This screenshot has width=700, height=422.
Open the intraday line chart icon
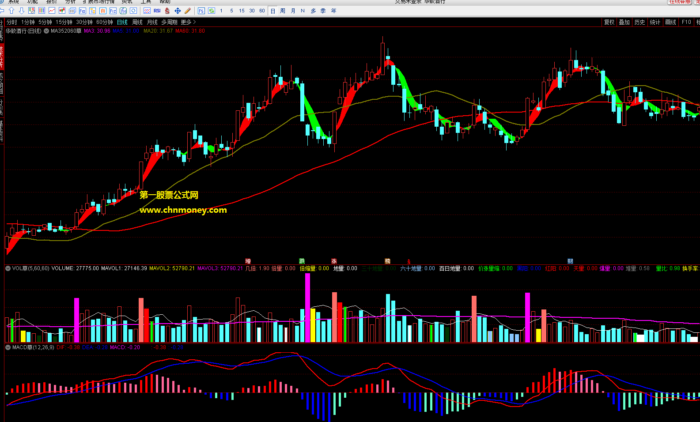coord(52,11)
